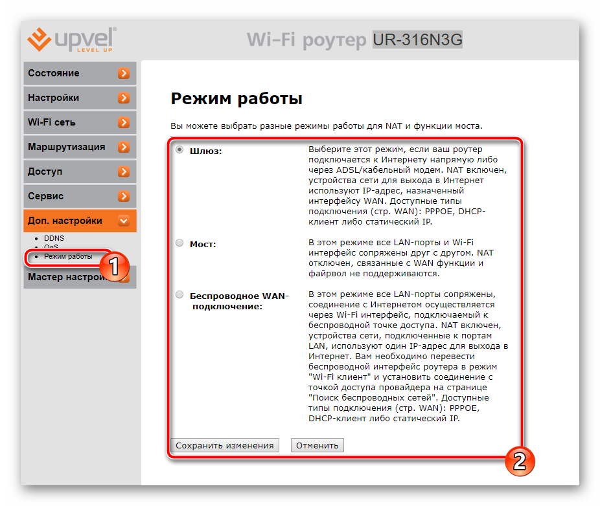Image resolution: width=600 pixels, height=506 pixels.
Task: Expand the Wi-Fi сеть arrow icon
Action: tap(123, 122)
